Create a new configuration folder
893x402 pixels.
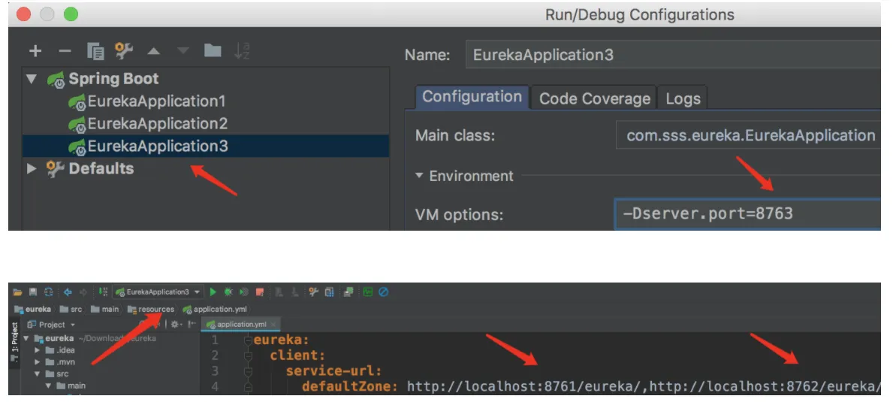coord(213,50)
